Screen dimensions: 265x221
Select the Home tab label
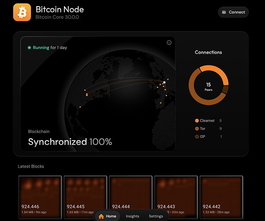point(111,216)
